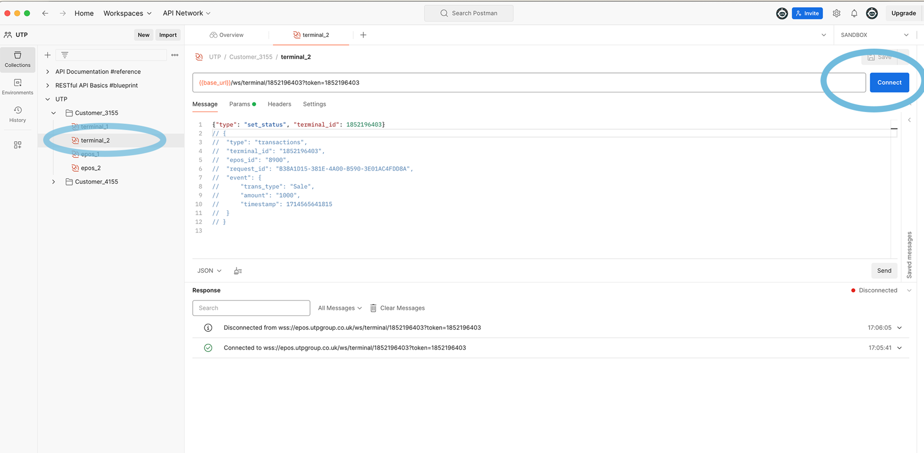The height and width of the screenshot is (453, 924).
Task: Expand the Customer_4155 folder
Action: [53, 182]
